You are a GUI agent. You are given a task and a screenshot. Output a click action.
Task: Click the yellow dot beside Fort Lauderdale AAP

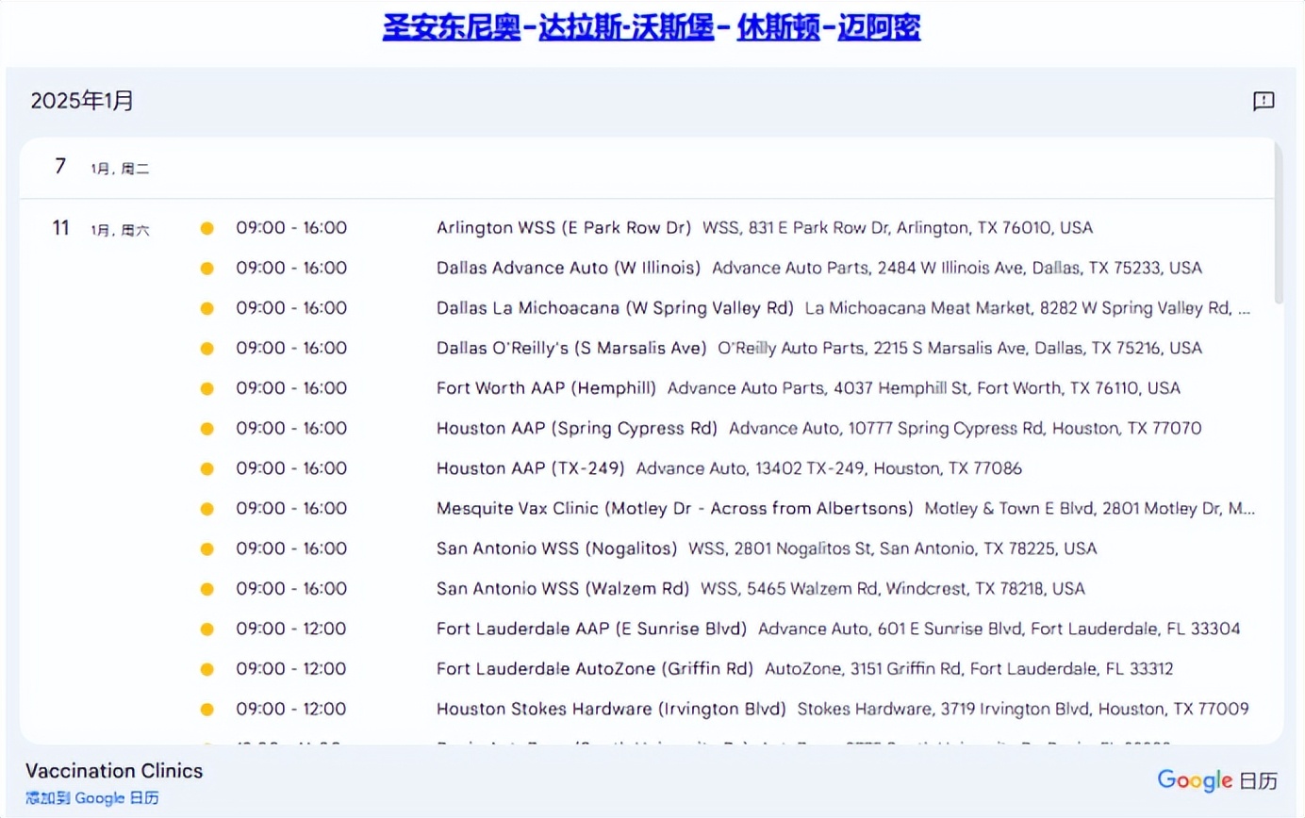[x=207, y=629]
